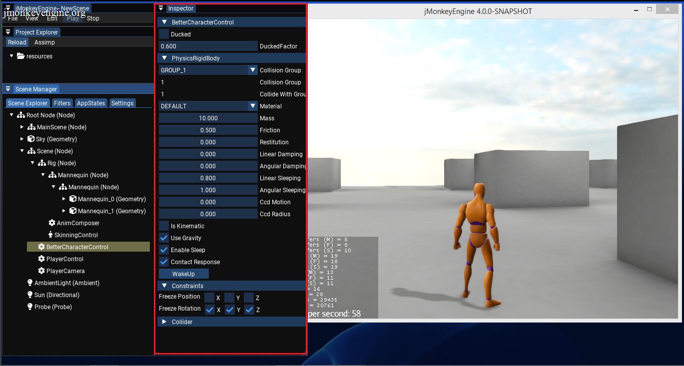The height and width of the screenshot is (366, 684).
Task: Click the Rig node icon
Action: coord(41,163)
